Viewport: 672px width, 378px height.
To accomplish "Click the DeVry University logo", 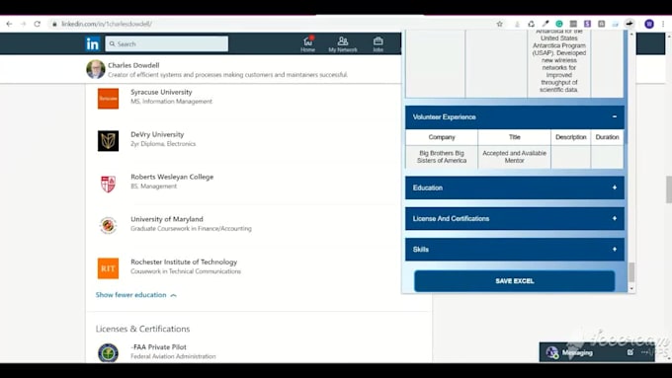I will [x=108, y=141].
